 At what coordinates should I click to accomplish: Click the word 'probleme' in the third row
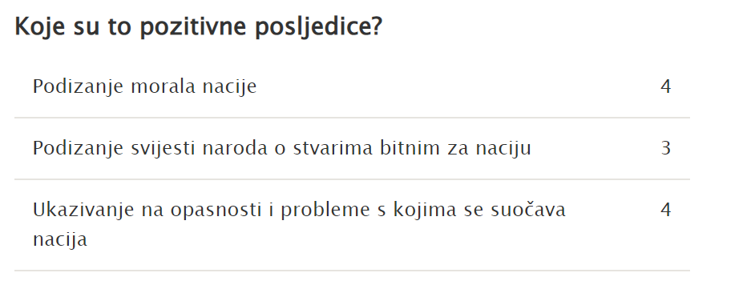click(326, 210)
